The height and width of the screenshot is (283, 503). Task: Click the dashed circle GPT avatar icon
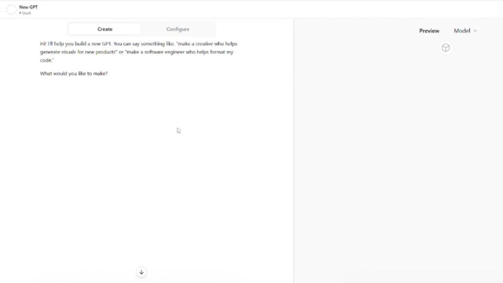[11, 10]
